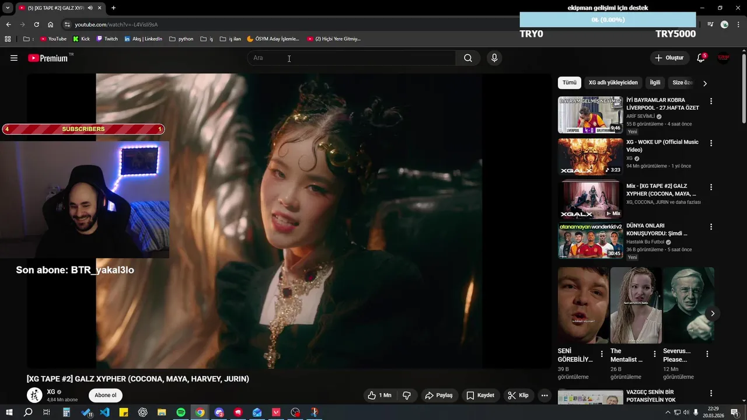Open Windows Start menu
747x420 pixels.
click(x=9, y=412)
